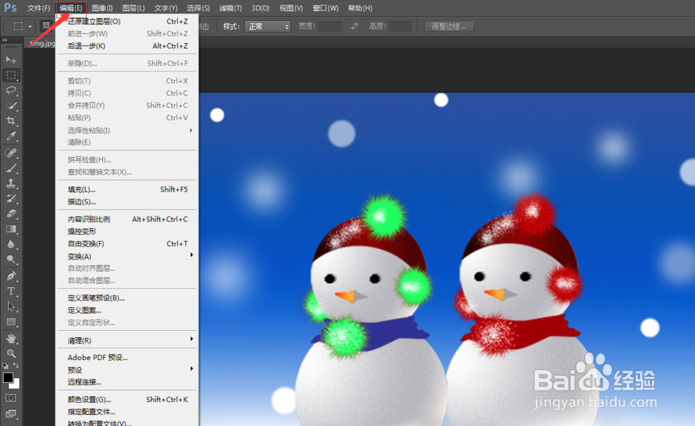
Task: Select the Blur tool
Action: [11, 244]
